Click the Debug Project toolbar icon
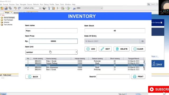The image size is (169, 95). pyautogui.click(x=63, y=8)
